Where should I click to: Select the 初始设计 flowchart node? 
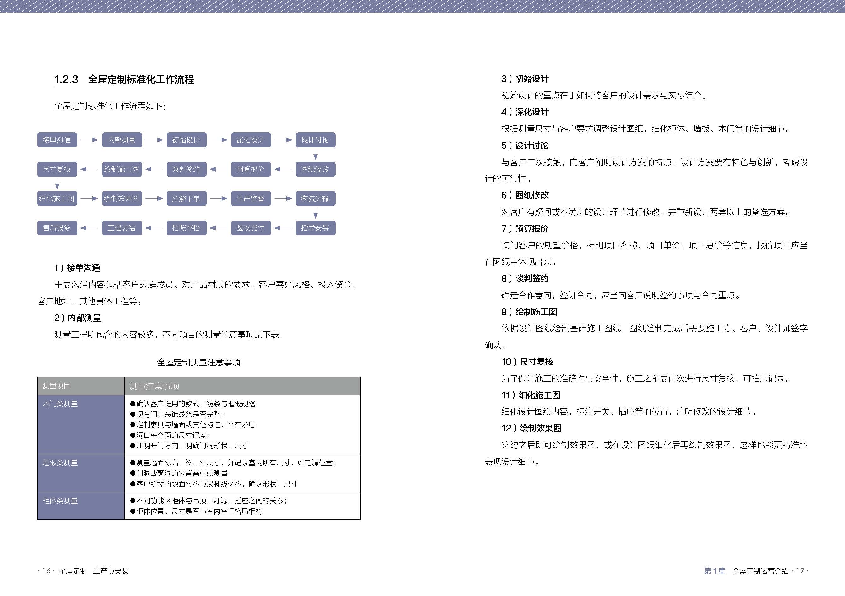[186, 140]
